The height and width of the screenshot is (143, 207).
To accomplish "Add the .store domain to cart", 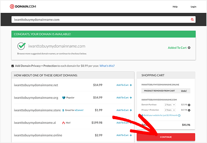I will tap(124, 110).
